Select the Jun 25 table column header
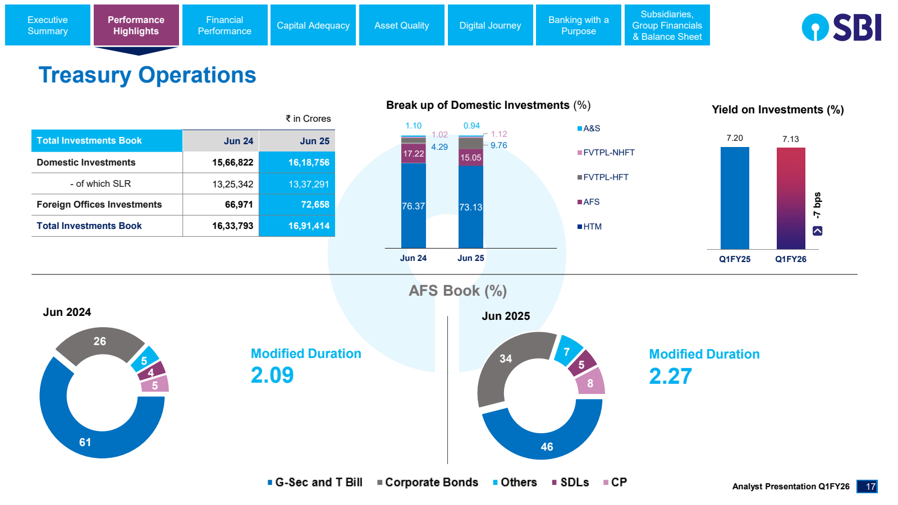 (297, 141)
